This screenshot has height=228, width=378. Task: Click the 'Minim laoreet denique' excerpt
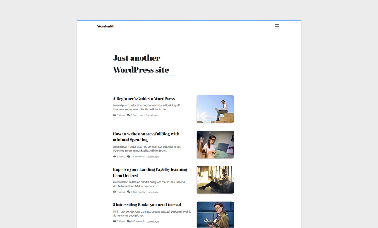point(152,214)
